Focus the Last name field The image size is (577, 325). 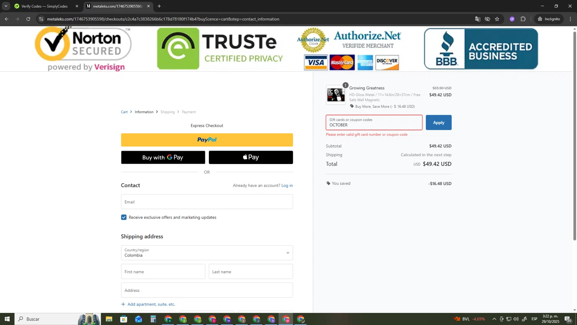(x=251, y=272)
